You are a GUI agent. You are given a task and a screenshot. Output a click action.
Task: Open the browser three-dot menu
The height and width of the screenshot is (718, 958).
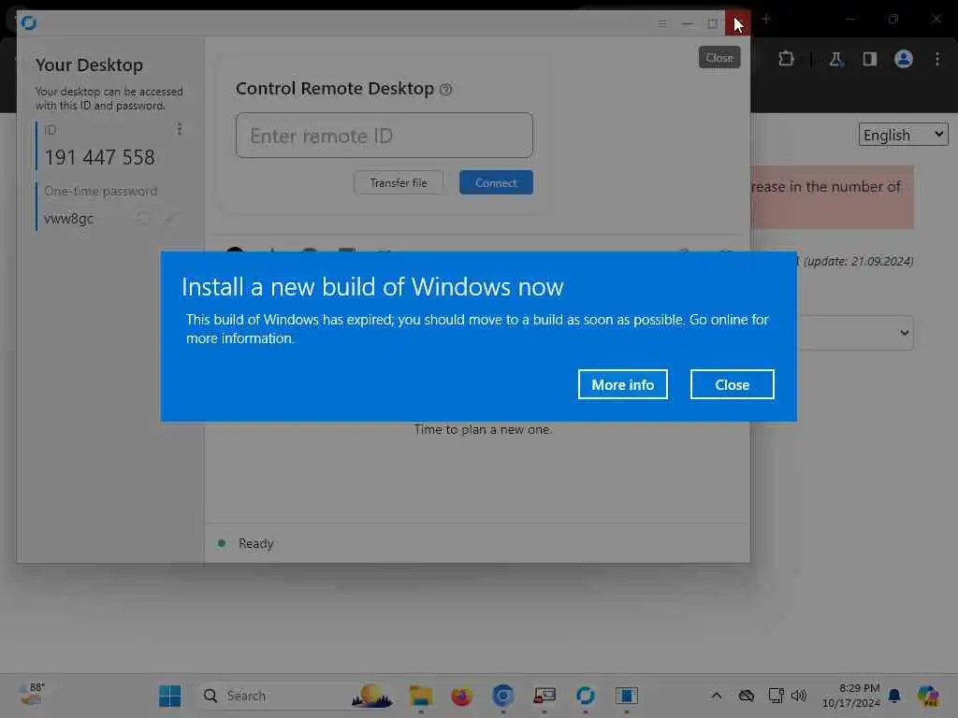(937, 59)
